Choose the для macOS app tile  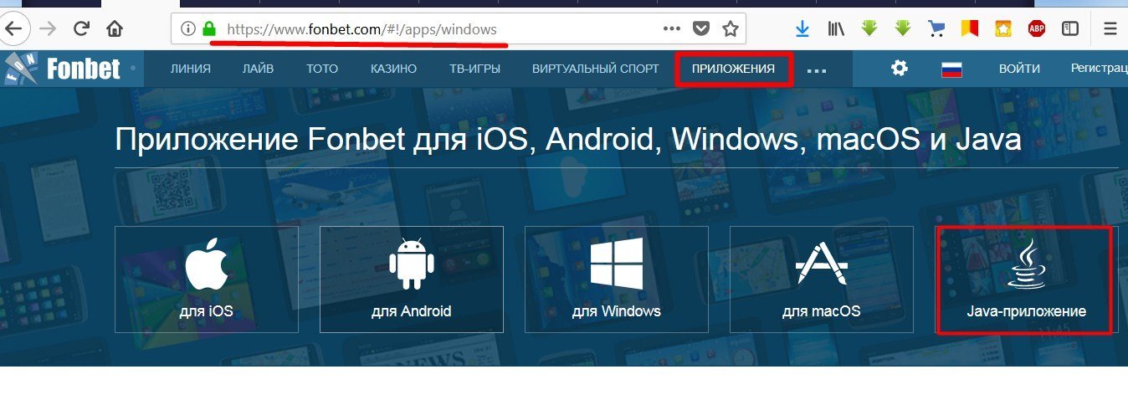[822, 279]
